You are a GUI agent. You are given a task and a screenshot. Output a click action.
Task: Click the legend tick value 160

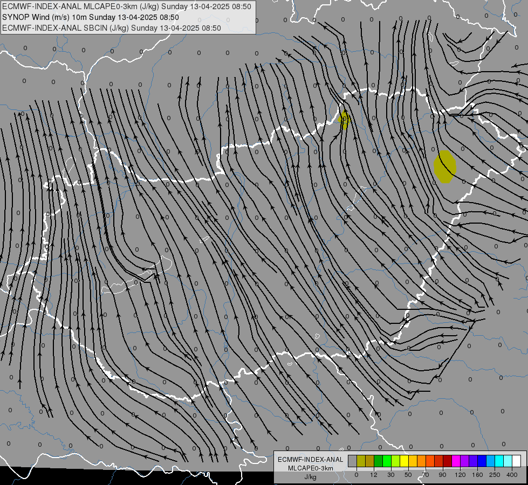click(477, 475)
